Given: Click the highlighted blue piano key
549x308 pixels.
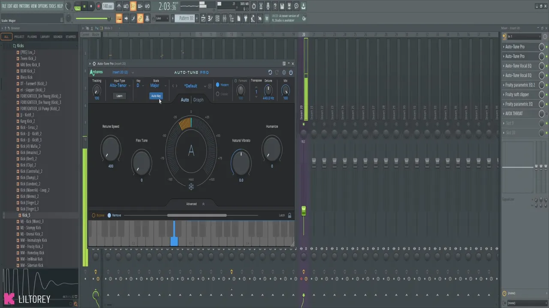Looking at the screenshot, I should tap(174, 241).
